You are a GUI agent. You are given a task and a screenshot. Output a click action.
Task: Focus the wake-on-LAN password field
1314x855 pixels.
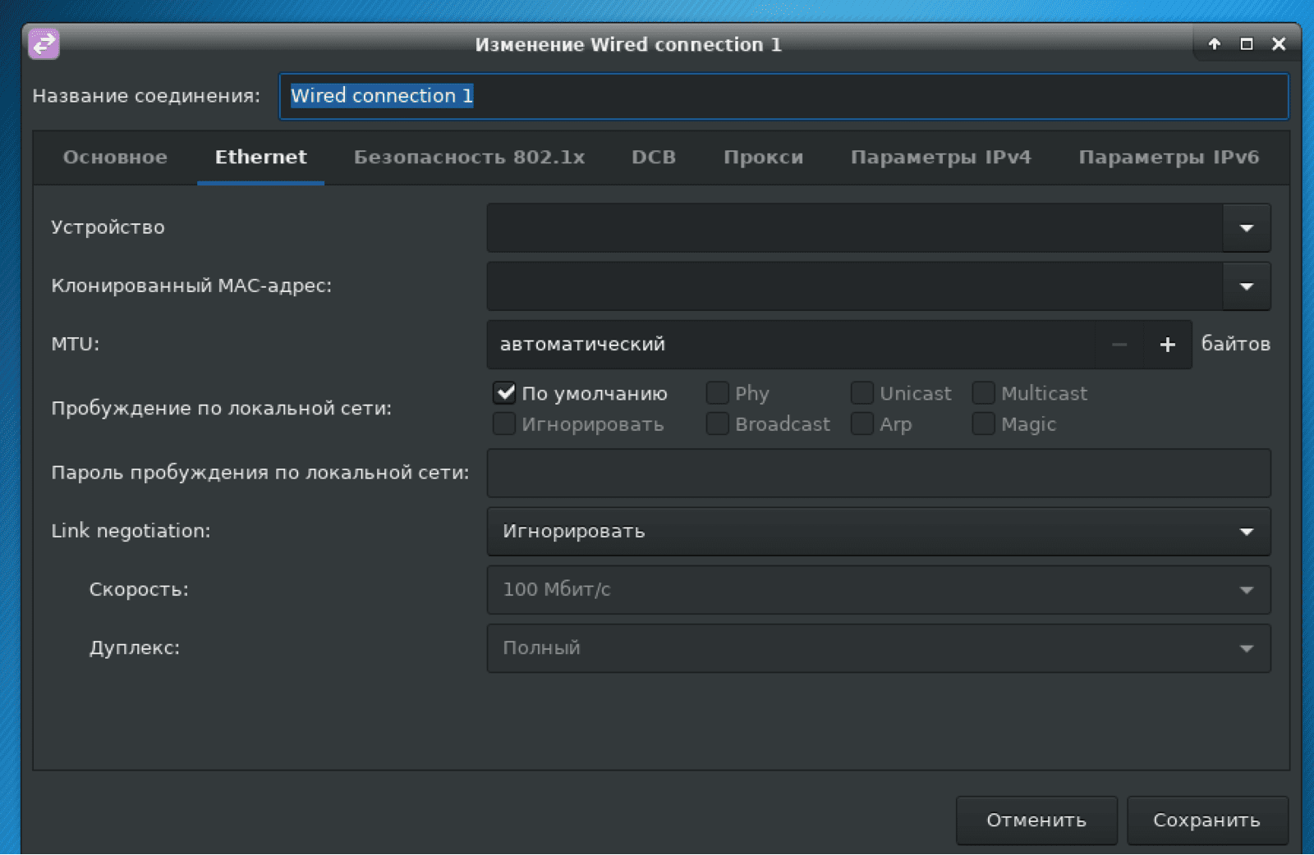[x=878, y=473]
